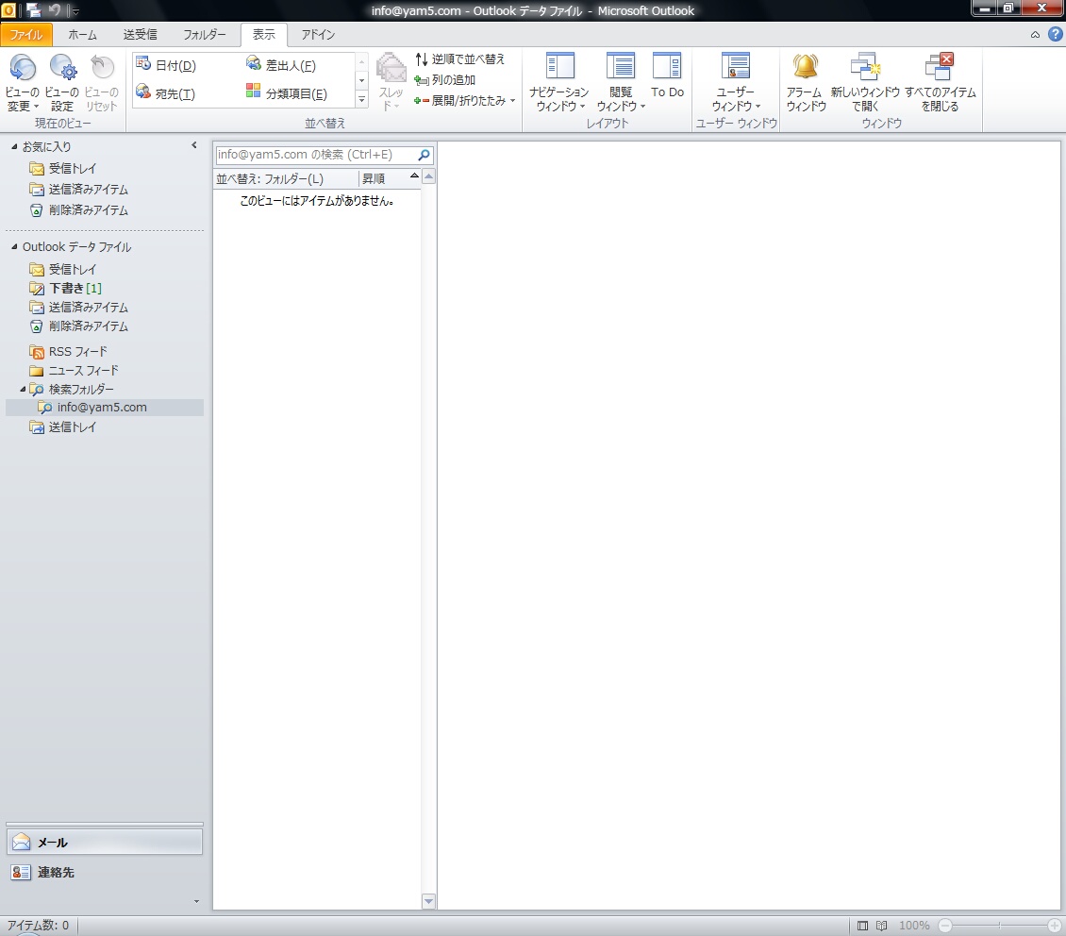Open the アドイン tab
The height and width of the screenshot is (936, 1066).
pos(318,35)
